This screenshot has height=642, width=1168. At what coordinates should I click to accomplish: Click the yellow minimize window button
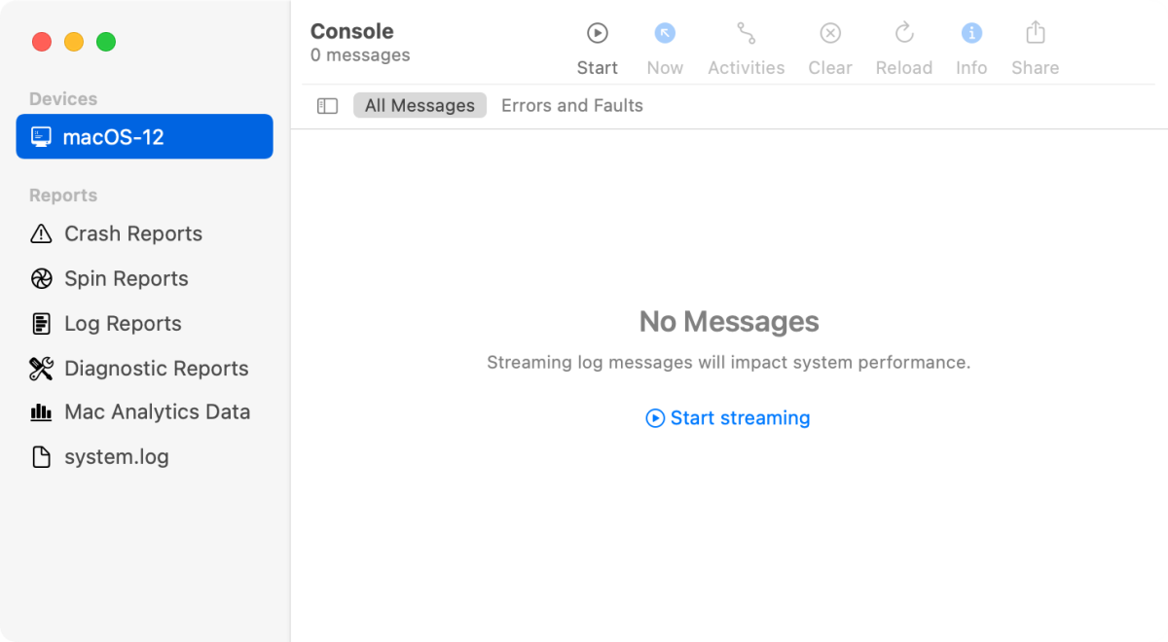pos(74,42)
